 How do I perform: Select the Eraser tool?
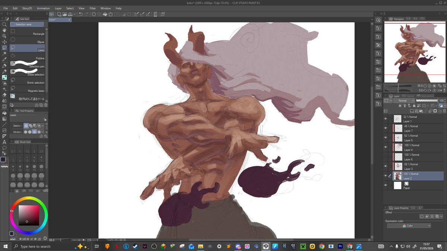pos(4,94)
